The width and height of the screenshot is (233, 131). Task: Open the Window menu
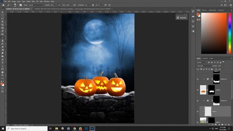47,1
